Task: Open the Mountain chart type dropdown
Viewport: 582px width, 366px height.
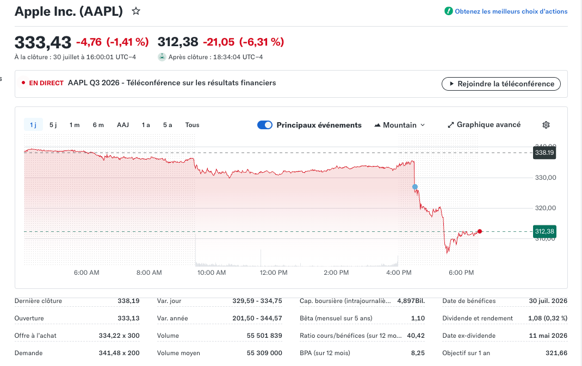Action: [399, 125]
